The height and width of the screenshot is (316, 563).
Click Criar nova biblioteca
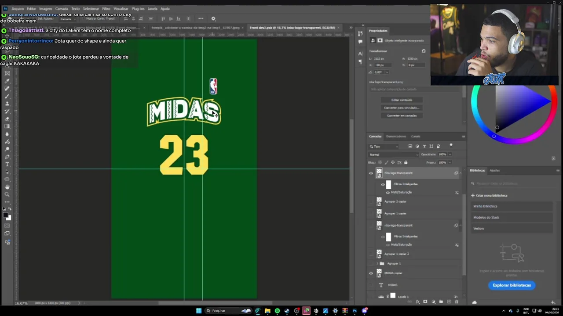(x=489, y=195)
